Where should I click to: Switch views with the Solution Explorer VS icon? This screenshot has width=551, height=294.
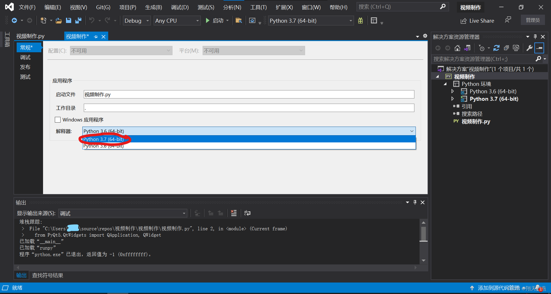[x=467, y=48]
